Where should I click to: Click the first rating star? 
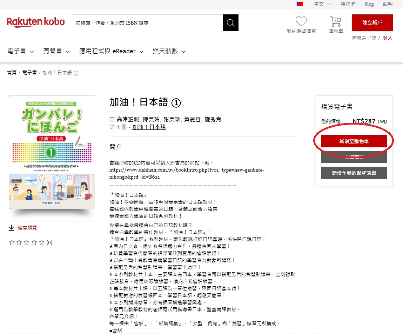tap(12, 242)
